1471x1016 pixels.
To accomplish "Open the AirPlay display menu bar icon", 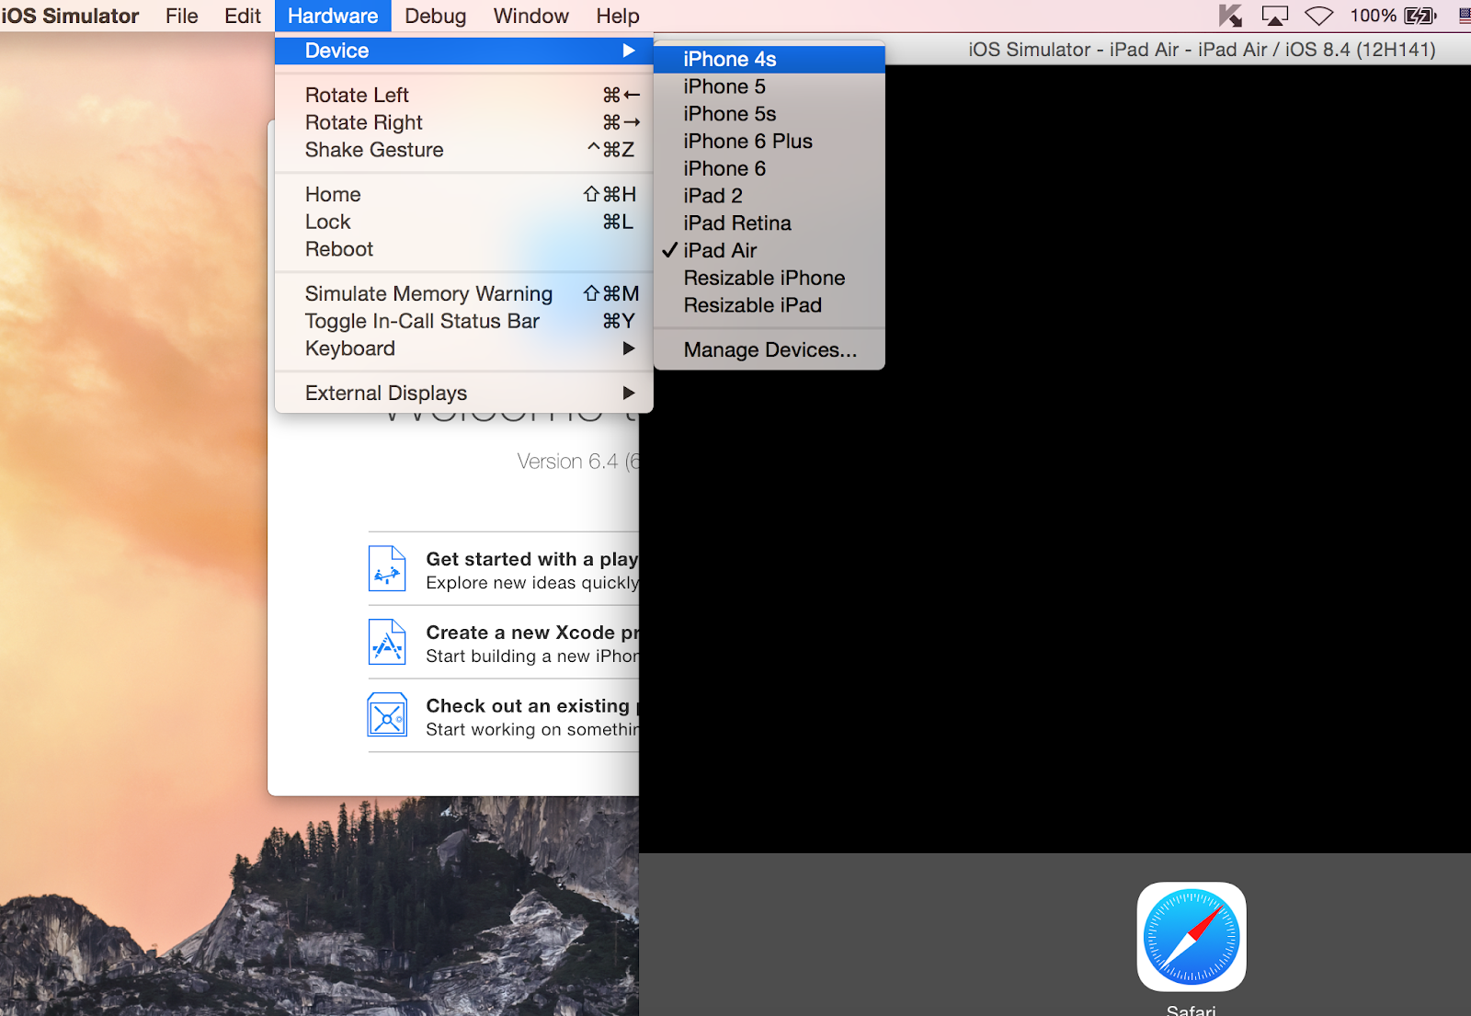I will coord(1275,16).
